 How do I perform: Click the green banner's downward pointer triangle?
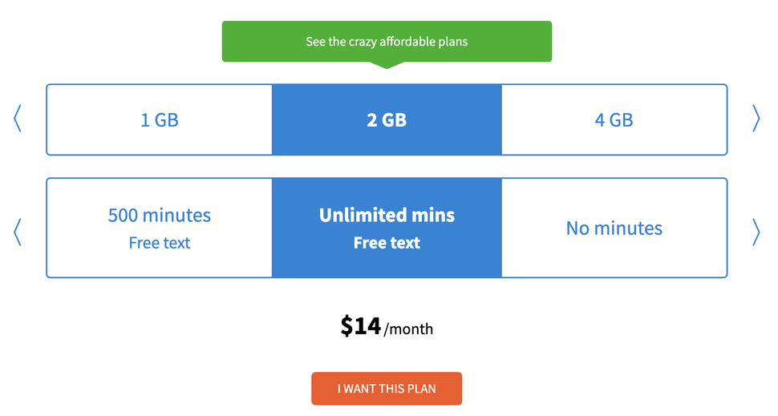click(x=387, y=65)
